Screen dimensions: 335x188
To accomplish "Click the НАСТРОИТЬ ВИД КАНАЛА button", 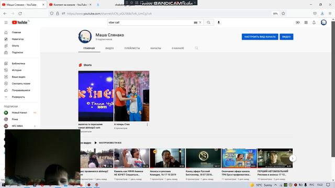I will point(260,37).
